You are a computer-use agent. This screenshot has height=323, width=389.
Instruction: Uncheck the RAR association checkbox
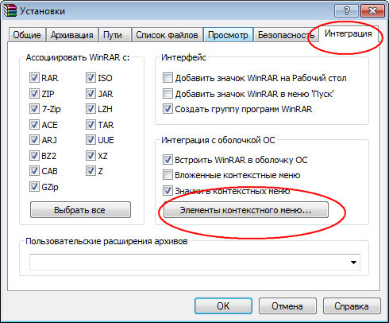coord(34,78)
